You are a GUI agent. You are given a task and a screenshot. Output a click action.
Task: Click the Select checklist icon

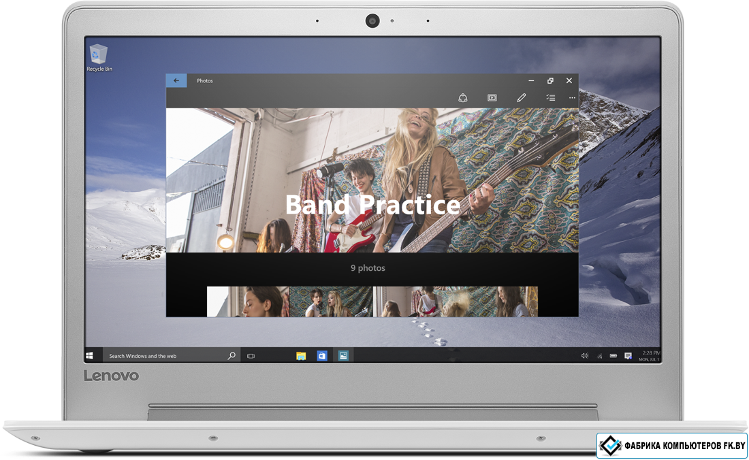coord(550,98)
